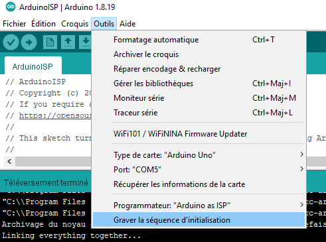
Task: Choose Récupérer les informations de la carte
Action: pos(199,184)
